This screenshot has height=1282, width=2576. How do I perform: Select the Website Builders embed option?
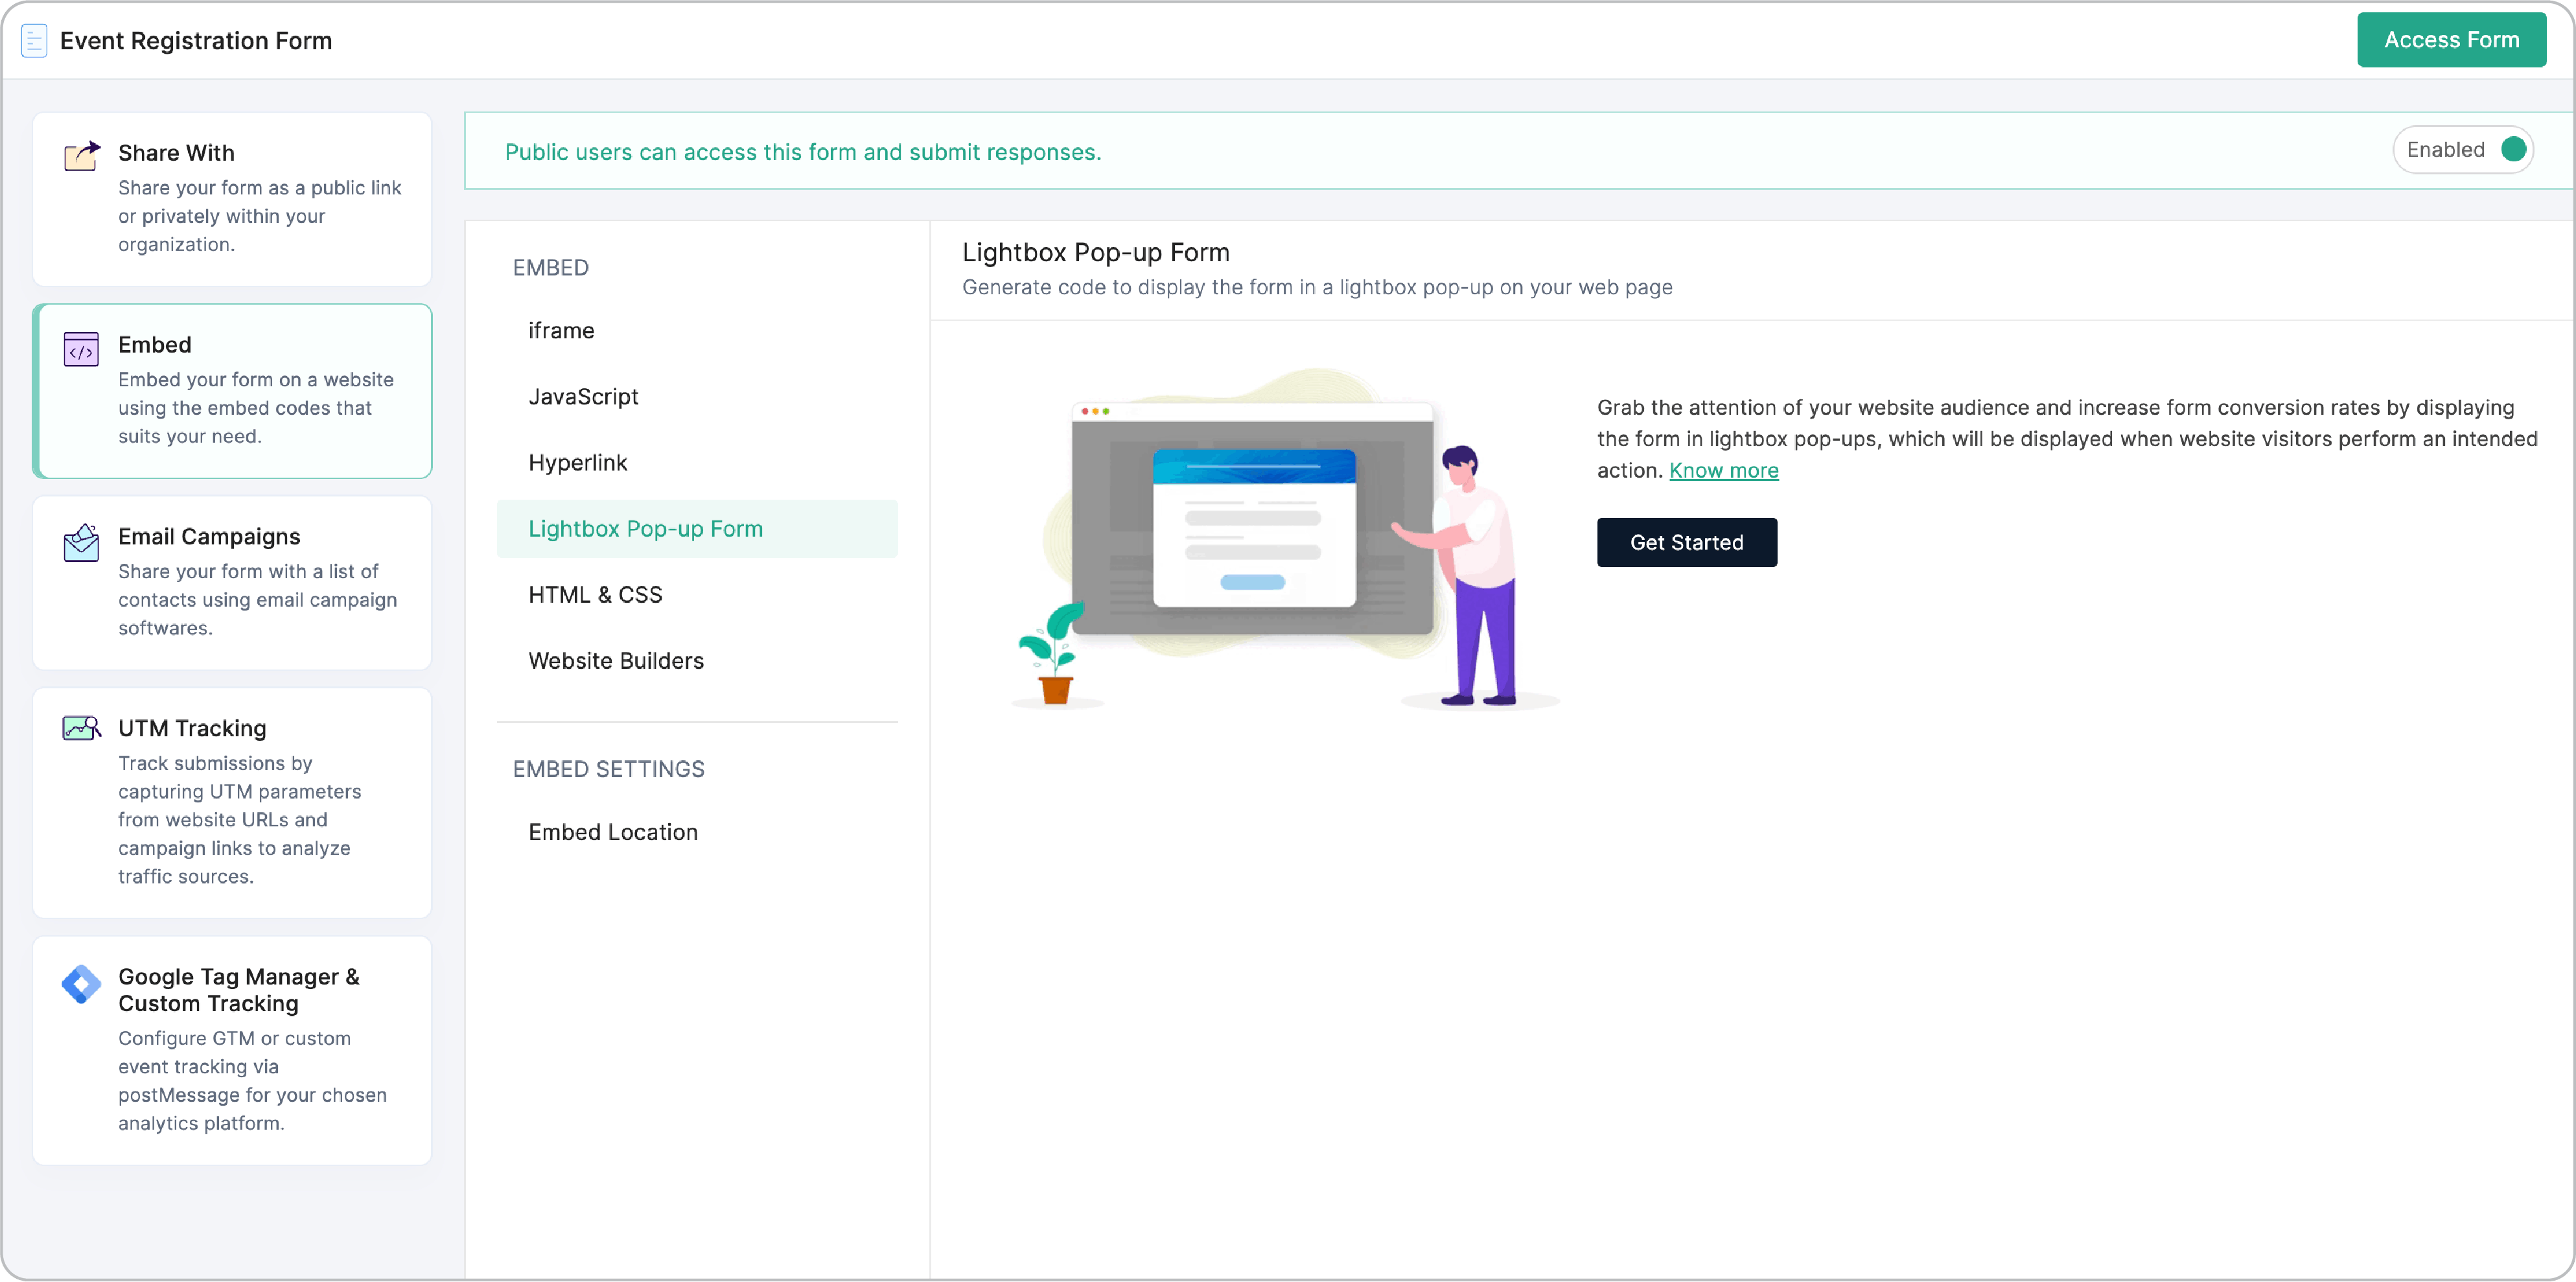tap(615, 660)
